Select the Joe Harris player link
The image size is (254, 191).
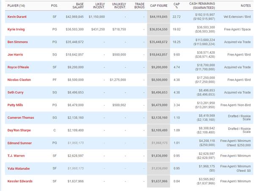point(16,55)
